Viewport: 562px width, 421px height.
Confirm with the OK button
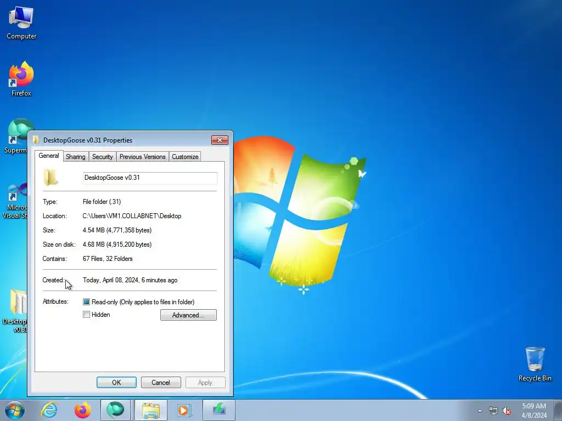116,382
